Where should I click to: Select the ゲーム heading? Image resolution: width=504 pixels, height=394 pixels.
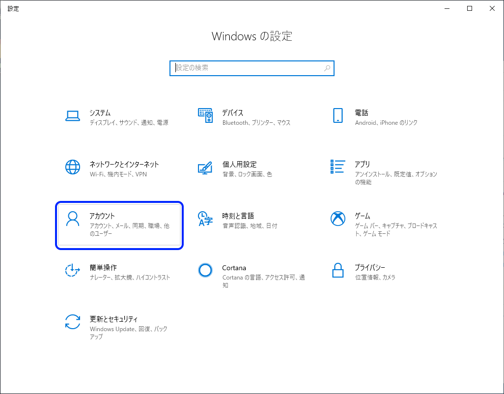363,216
